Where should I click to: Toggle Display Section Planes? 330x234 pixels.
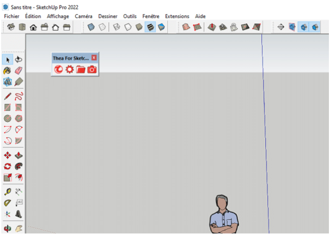coord(292,27)
